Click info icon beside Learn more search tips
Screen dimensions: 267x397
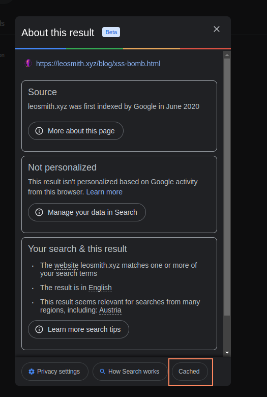[39, 329]
